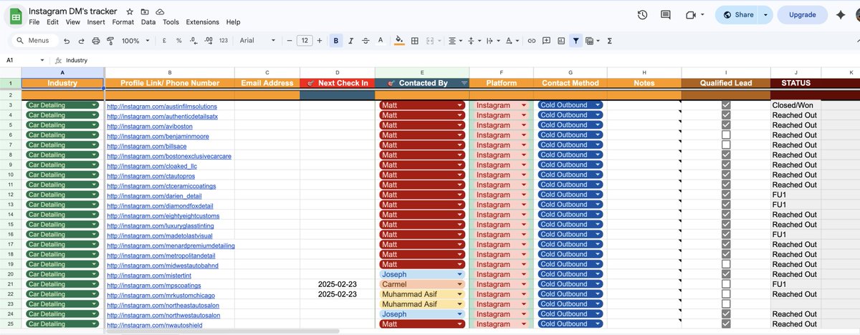Click the Redo arrow in toolbar
This screenshot has width=860, height=335.
(81, 41)
